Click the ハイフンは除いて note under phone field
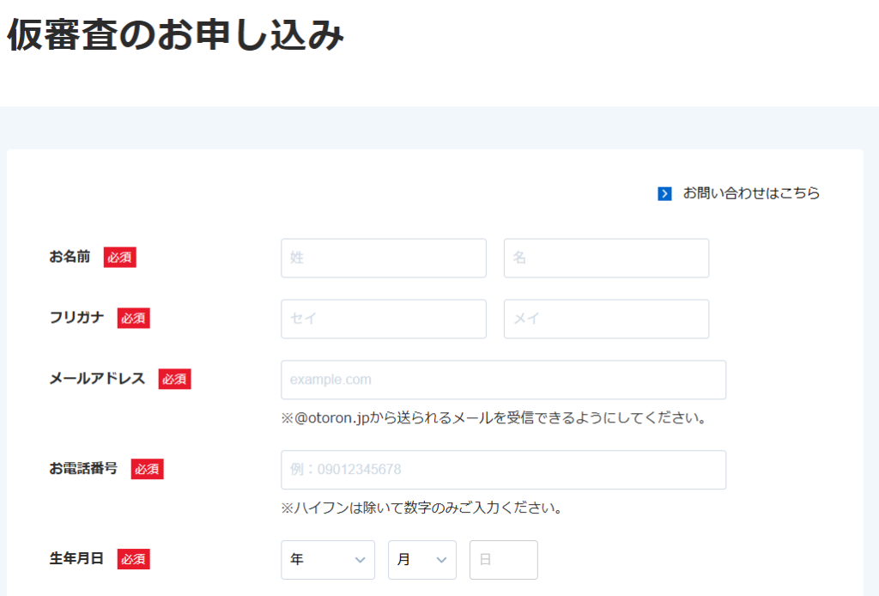 (421, 508)
